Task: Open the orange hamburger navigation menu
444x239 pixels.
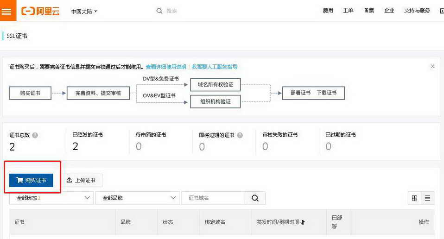Action: pos(6,11)
